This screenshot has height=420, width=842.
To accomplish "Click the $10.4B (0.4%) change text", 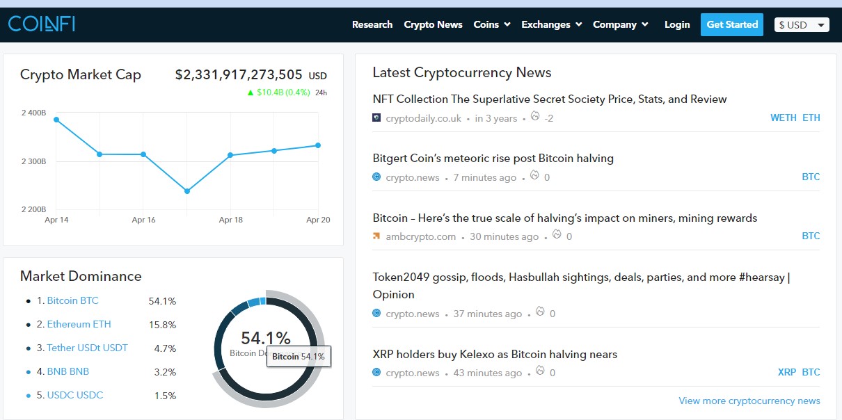I will coord(283,92).
